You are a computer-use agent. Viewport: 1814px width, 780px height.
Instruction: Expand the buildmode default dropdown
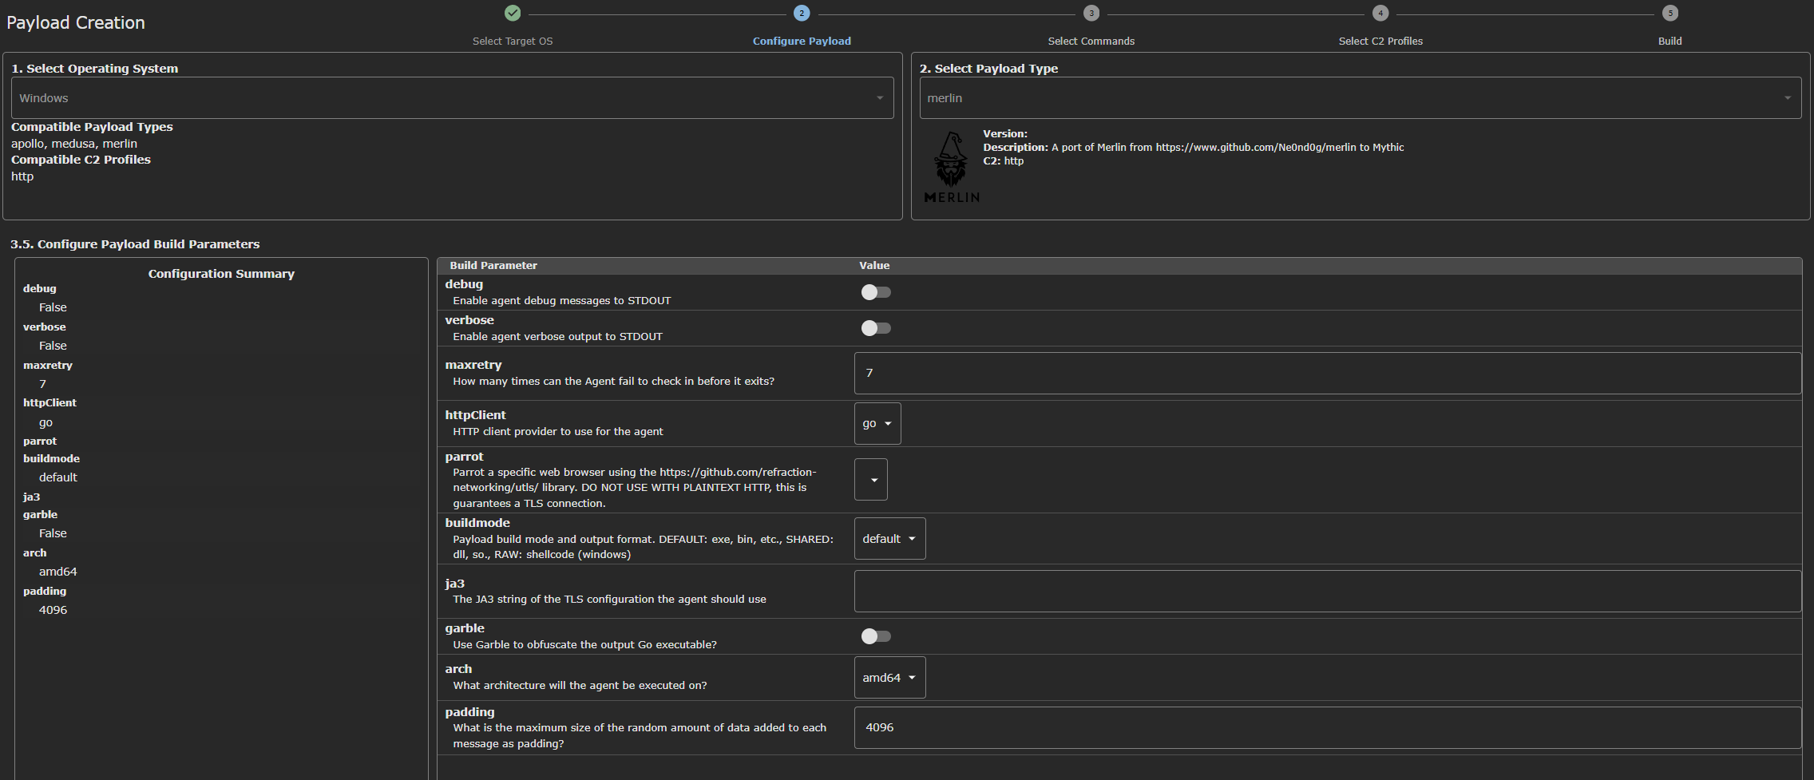click(x=889, y=539)
